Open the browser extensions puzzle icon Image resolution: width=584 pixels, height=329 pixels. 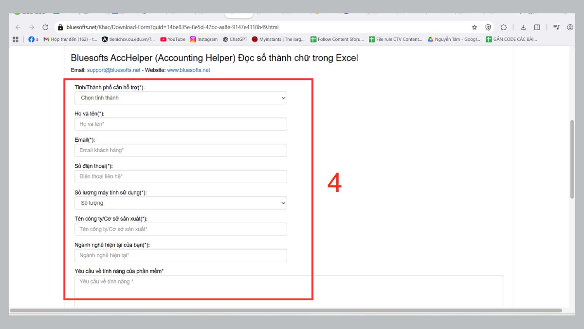coord(504,27)
